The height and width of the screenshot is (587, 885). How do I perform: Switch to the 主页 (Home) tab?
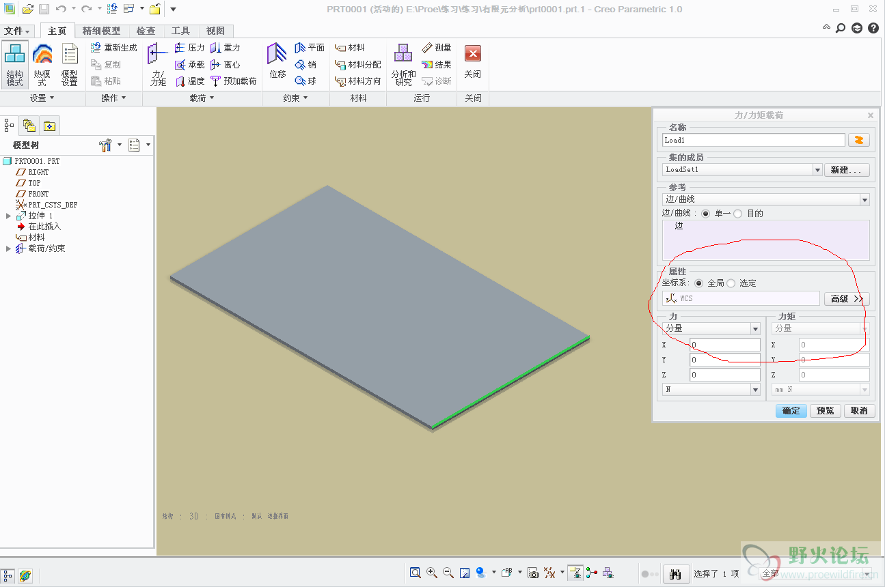[x=57, y=31]
